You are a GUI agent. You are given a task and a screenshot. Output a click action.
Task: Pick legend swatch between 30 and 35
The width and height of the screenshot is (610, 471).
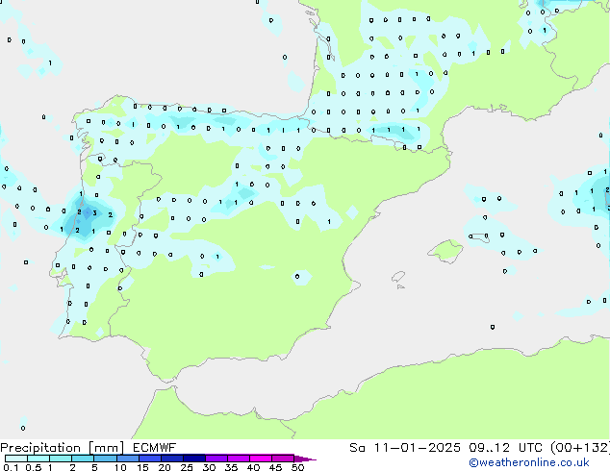coord(216,459)
